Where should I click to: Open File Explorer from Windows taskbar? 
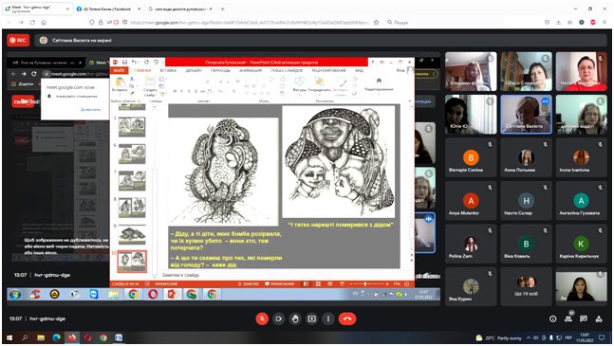[x=41, y=337]
